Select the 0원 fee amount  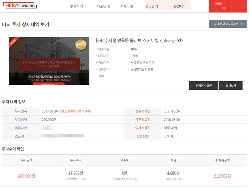[x=124, y=173]
